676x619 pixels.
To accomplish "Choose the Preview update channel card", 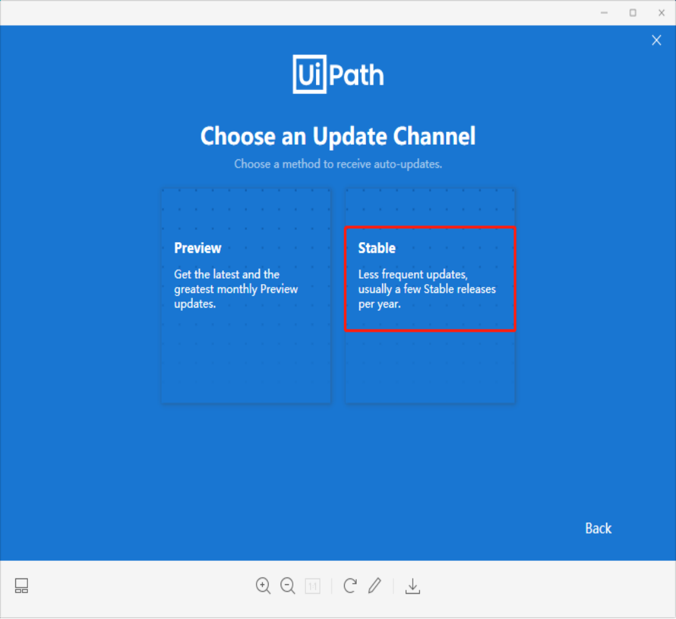I will tap(246, 296).
